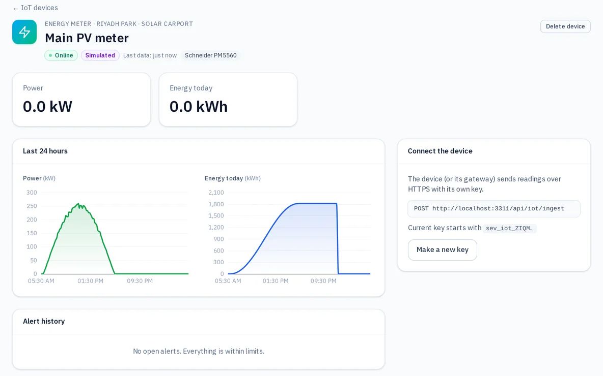Click the Last 24 hours heading

pos(45,151)
